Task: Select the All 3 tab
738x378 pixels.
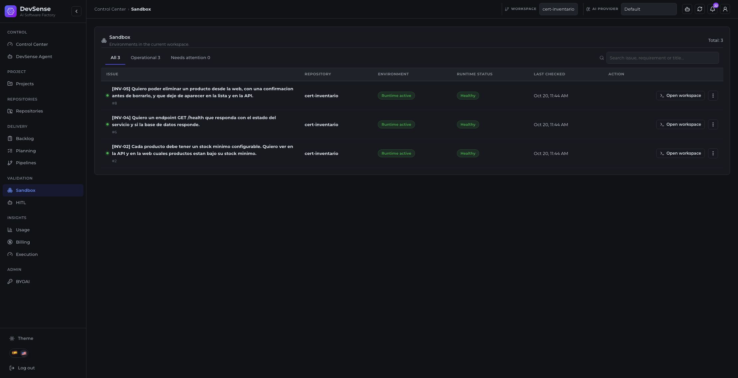Action: (115, 58)
